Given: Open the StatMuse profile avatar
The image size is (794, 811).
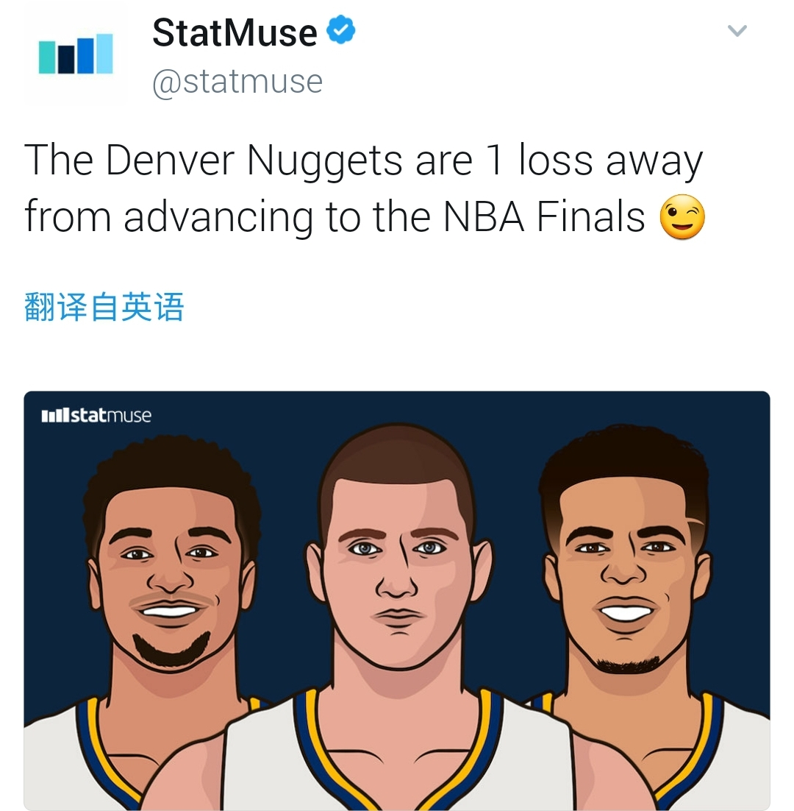Looking at the screenshot, I should [x=76, y=54].
